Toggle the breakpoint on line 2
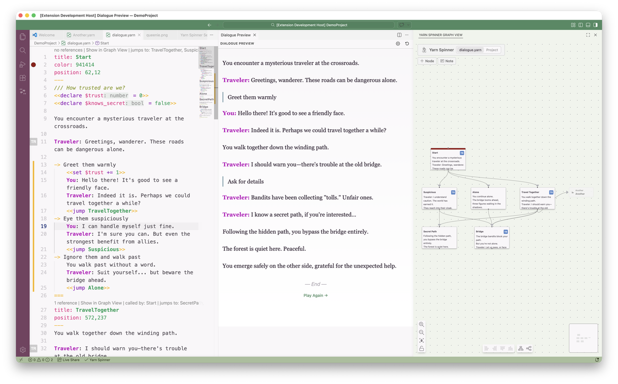Image resolution: width=618 pixels, height=384 pixels. [33, 65]
